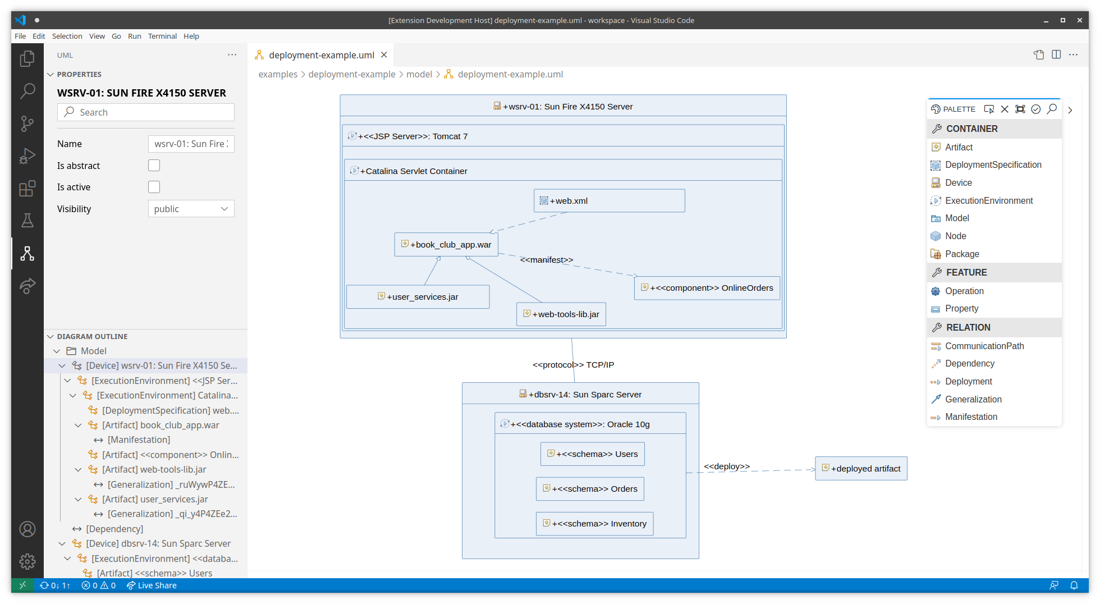
Task: Select the Device palette tool
Action: click(994, 183)
